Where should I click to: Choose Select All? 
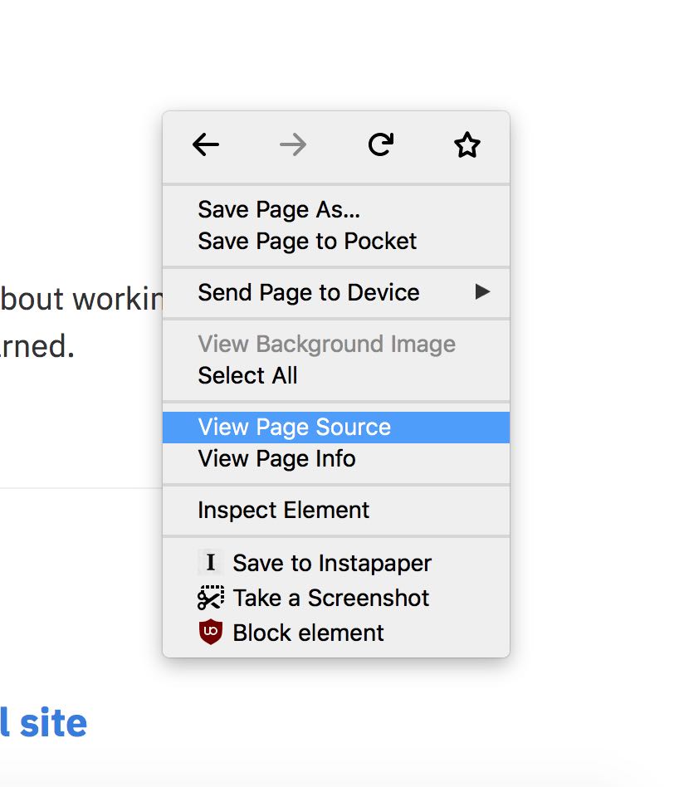335,376
